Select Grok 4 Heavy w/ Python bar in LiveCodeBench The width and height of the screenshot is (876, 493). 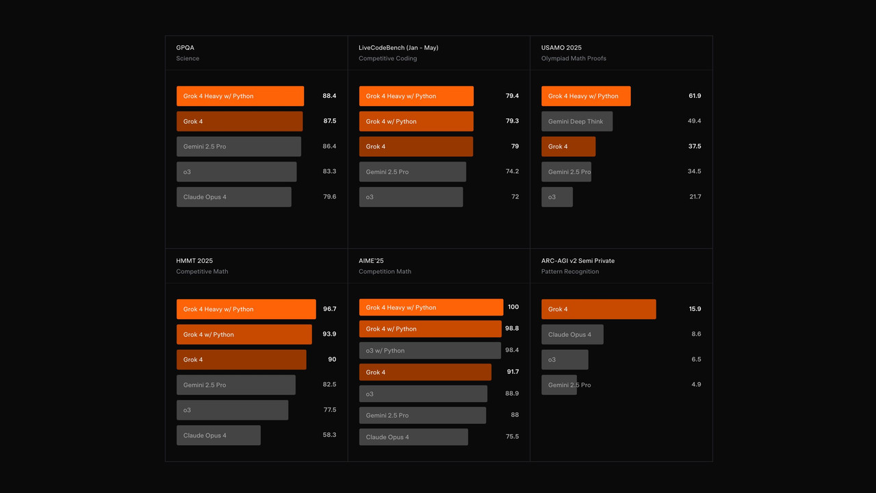pyautogui.click(x=416, y=96)
